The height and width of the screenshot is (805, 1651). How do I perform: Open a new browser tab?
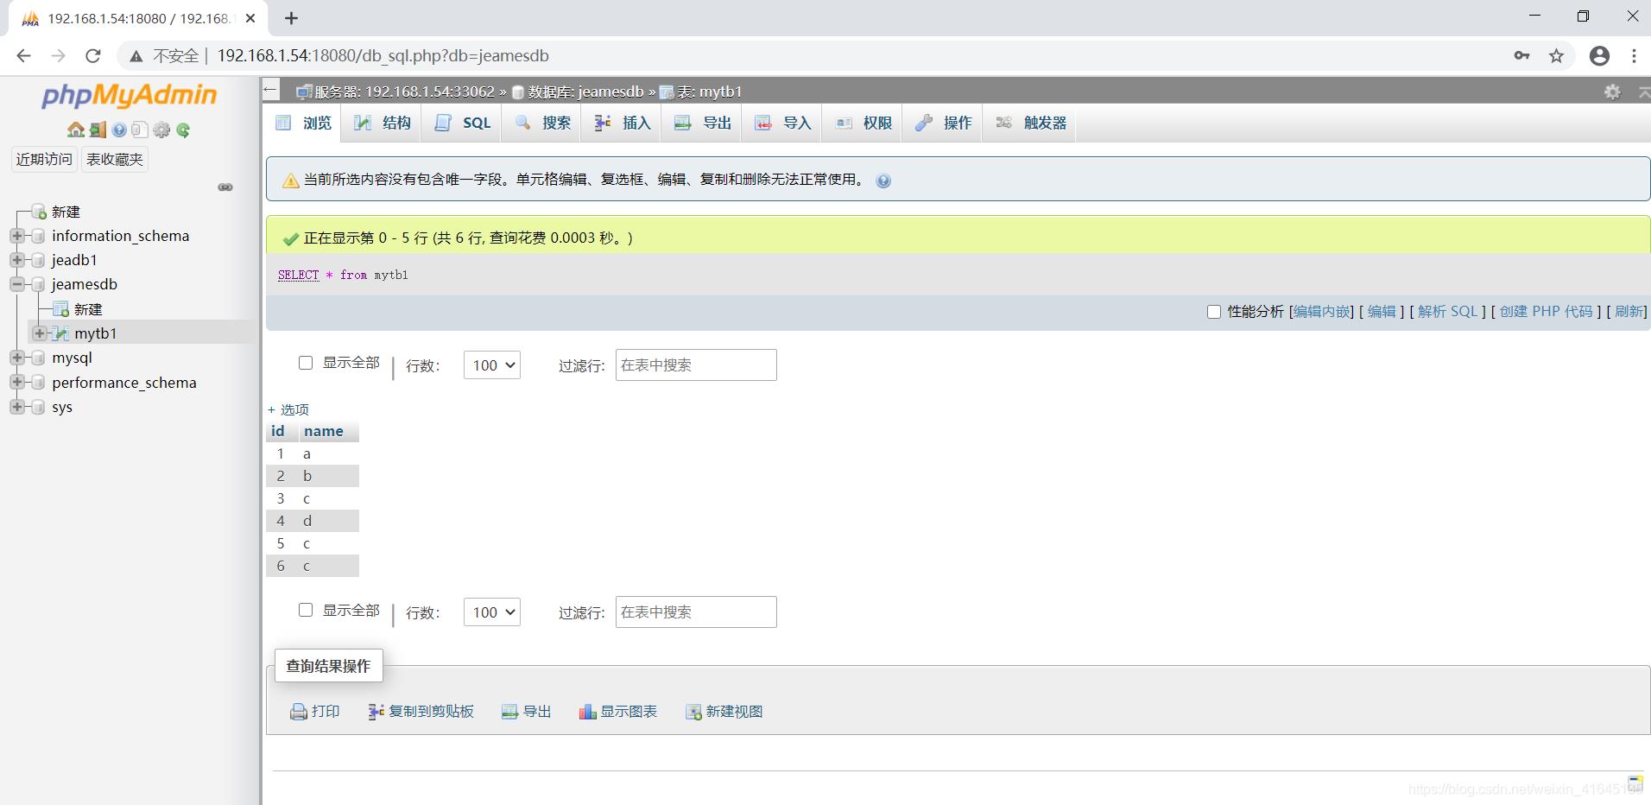click(x=292, y=18)
